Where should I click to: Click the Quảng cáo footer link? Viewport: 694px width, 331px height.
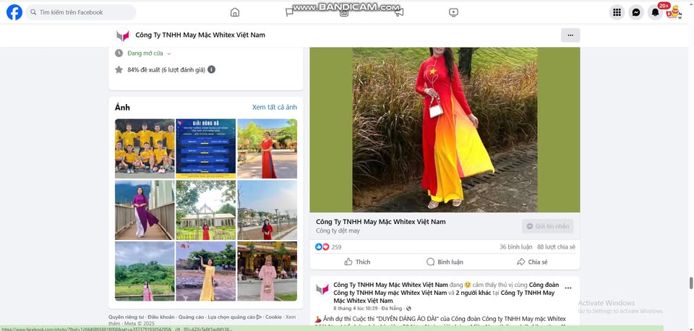point(192,317)
